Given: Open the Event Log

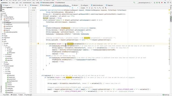Looking at the screenshot, I should [166, 95].
